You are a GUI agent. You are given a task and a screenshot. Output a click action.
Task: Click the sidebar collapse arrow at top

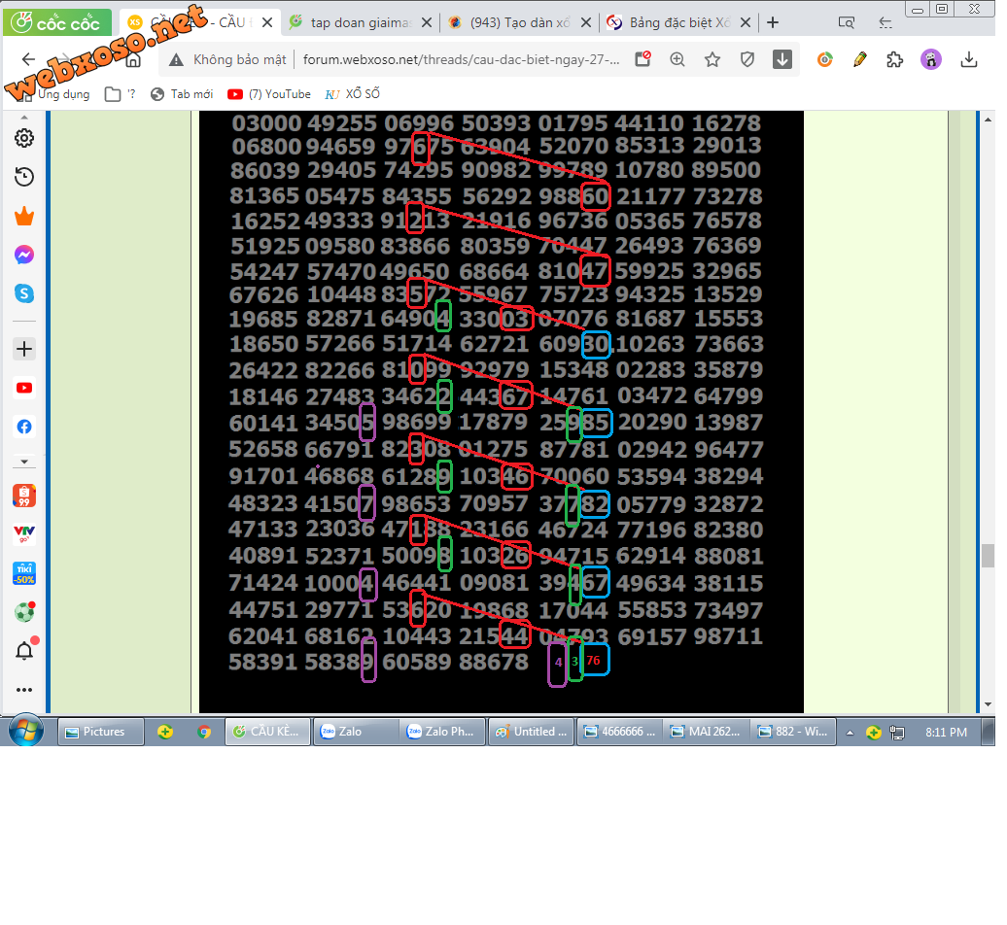(24, 118)
